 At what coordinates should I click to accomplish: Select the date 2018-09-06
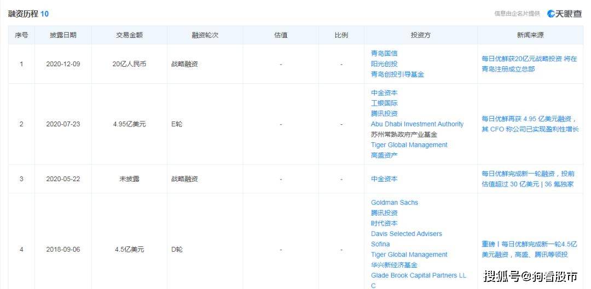[x=63, y=250]
